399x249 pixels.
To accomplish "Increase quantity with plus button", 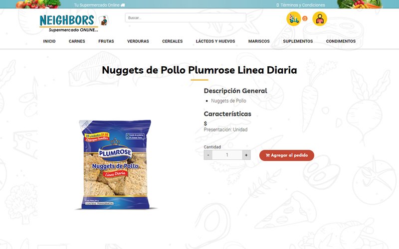I will [246, 155].
